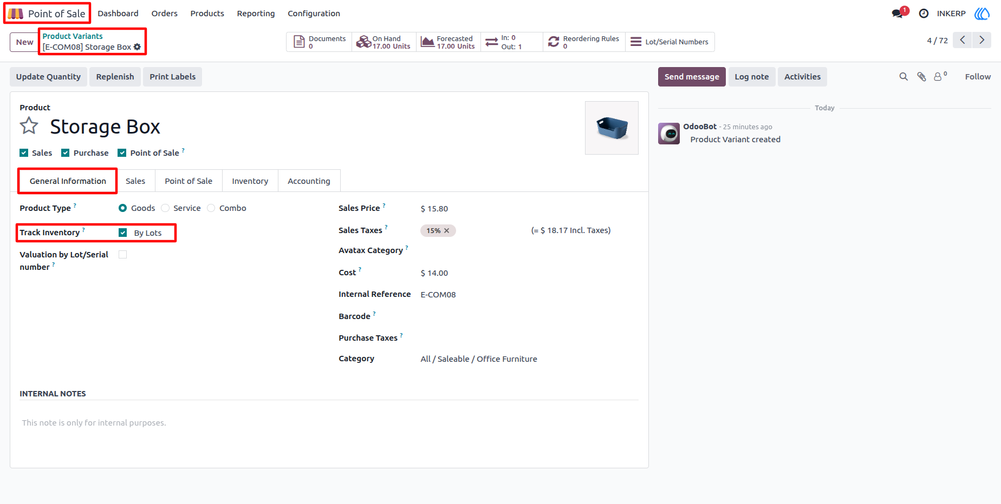The width and height of the screenshot is (1001, 504).
Task: Open the conversations chat icon
Action: (898, 14)
